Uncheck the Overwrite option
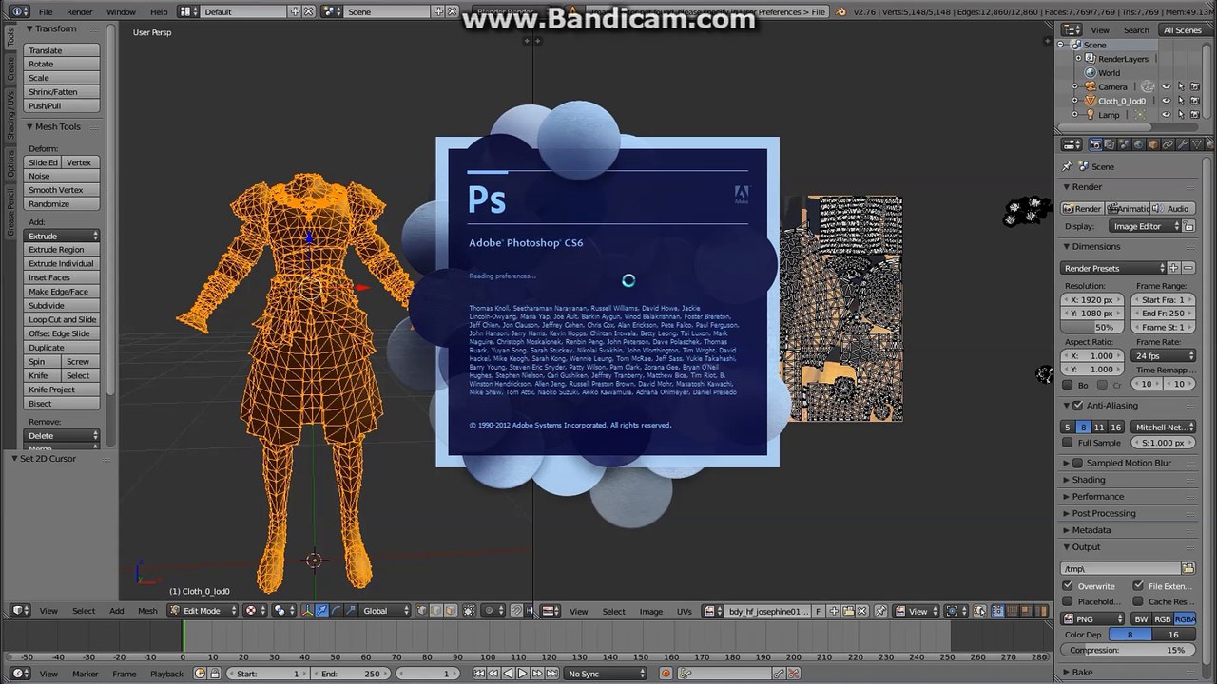The image size is (1217, 684). [1068, 586]
